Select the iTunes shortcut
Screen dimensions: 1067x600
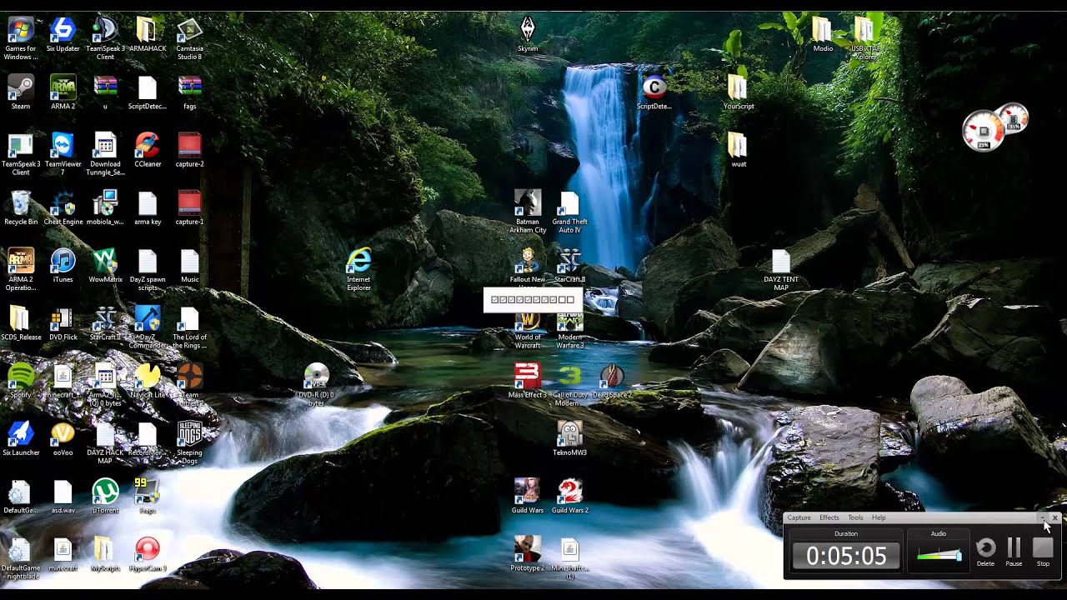click(63, 265)
